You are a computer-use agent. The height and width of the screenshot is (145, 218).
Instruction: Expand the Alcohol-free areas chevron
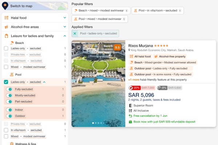(65, 26)
